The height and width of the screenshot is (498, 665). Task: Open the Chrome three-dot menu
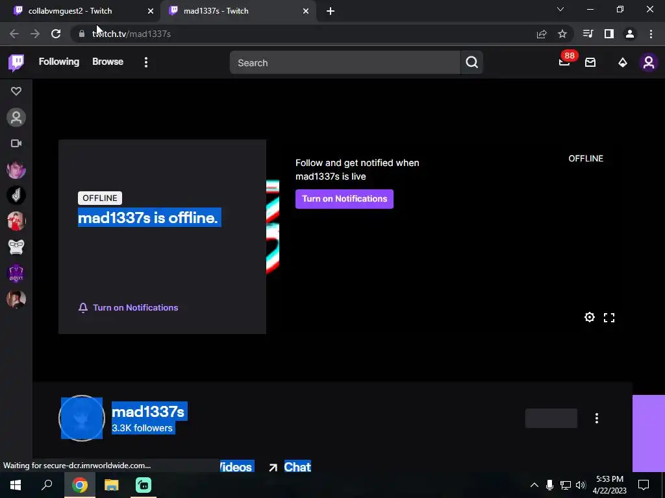pyautogui.click(x=651, y=34)
